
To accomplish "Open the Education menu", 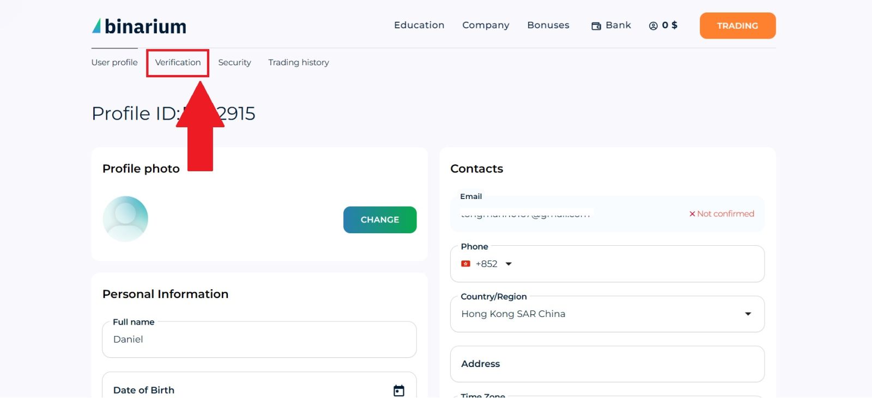I will click(419, 25).
